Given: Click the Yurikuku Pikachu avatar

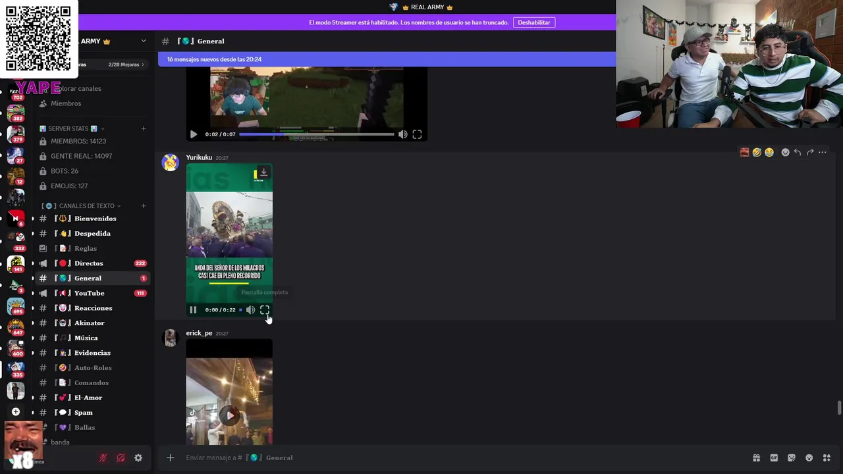Looking at the screenshot, I should point(171,162).
